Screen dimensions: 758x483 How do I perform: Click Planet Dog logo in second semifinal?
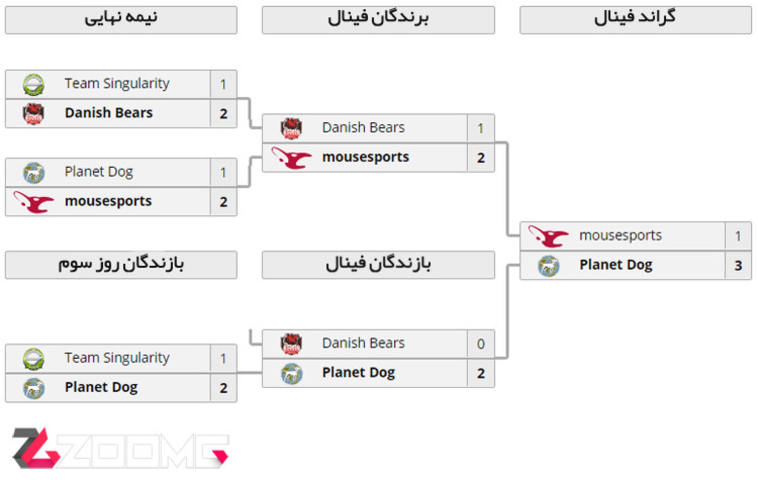click(x=34, y=173)
